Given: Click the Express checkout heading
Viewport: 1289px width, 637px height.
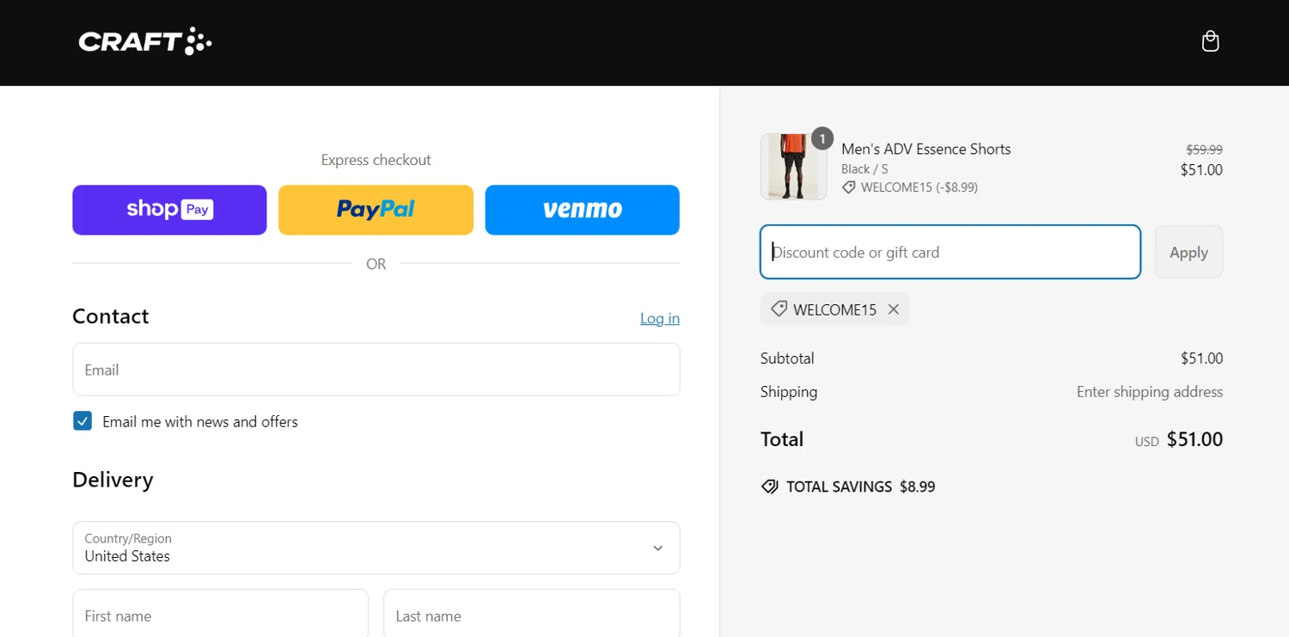Looking at the screenshot, I should (x=376, y=160).
